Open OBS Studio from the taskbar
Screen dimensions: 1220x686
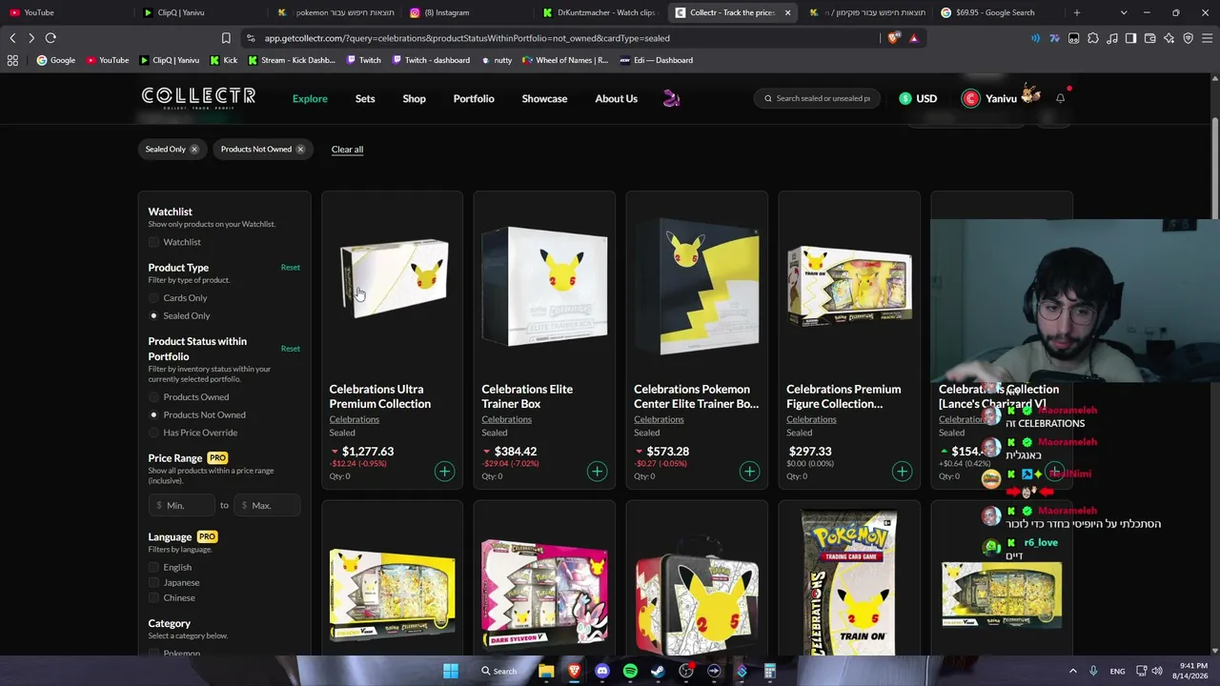686,671
